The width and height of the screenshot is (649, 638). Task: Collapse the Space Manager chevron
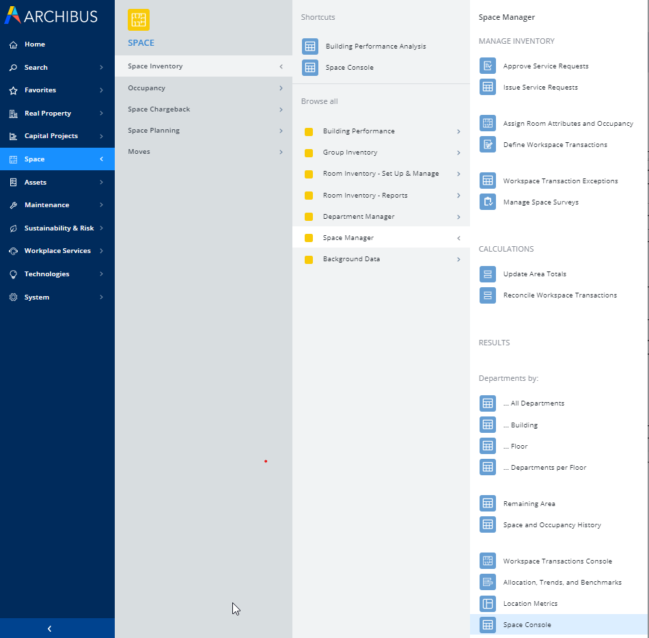(458, 238)
